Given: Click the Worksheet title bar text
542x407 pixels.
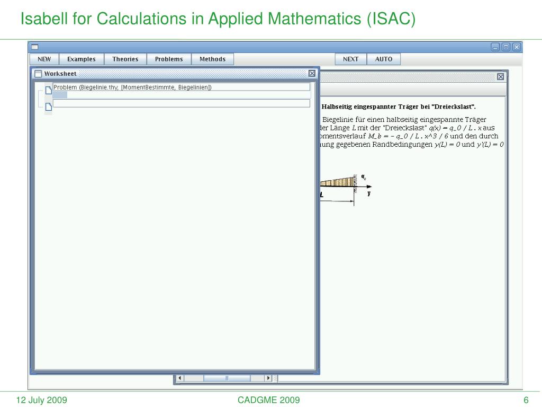Looking at the screenshot, I should click(60, 74).
